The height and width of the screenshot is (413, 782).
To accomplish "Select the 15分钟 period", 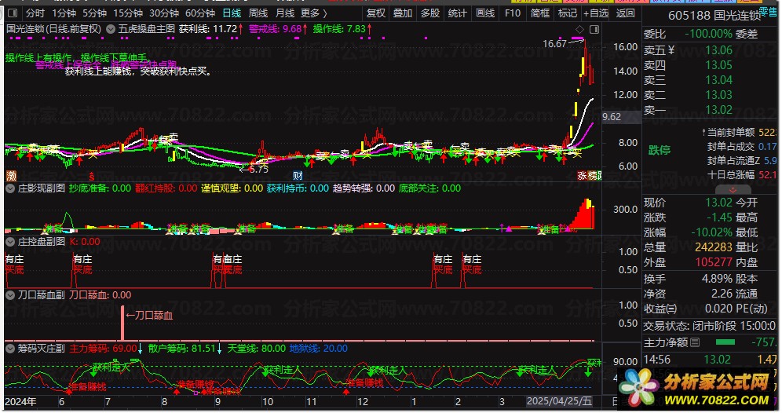I will 128,13.
